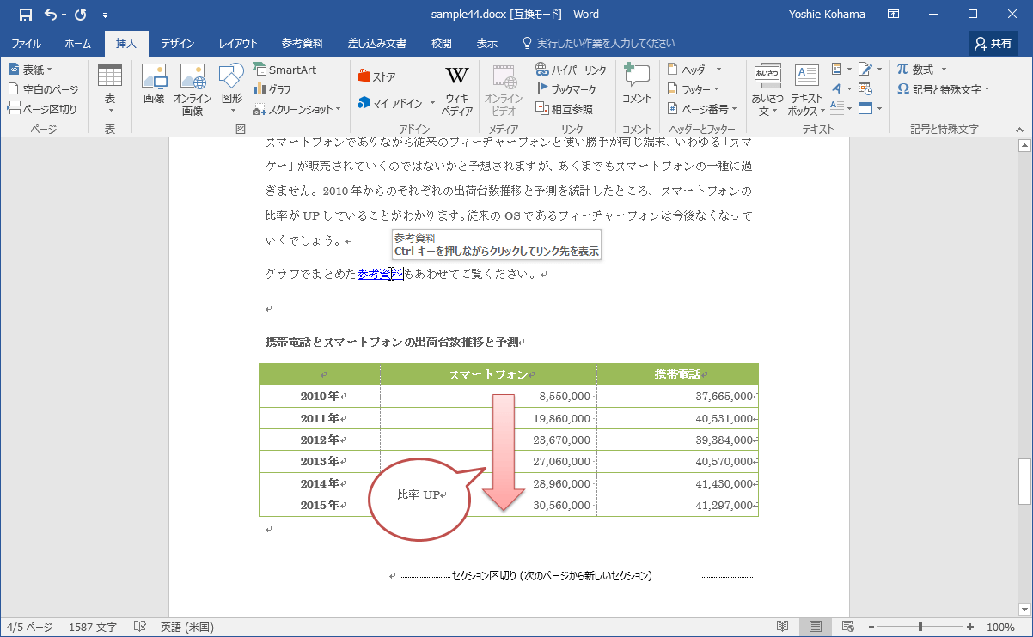This screenshot has width=1033, height=637.
Task: Open the 数式 equation dropdown
Action: tap(921, 70)
